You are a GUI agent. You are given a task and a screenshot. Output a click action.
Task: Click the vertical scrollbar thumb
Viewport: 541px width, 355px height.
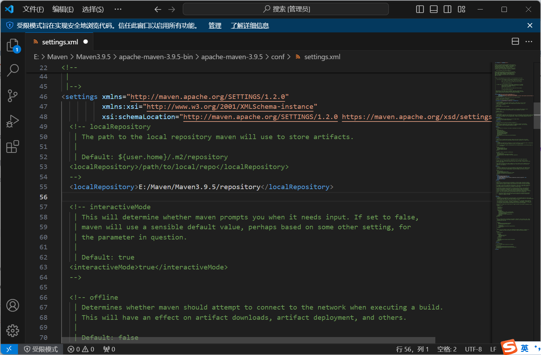click(x=537, y=116)
